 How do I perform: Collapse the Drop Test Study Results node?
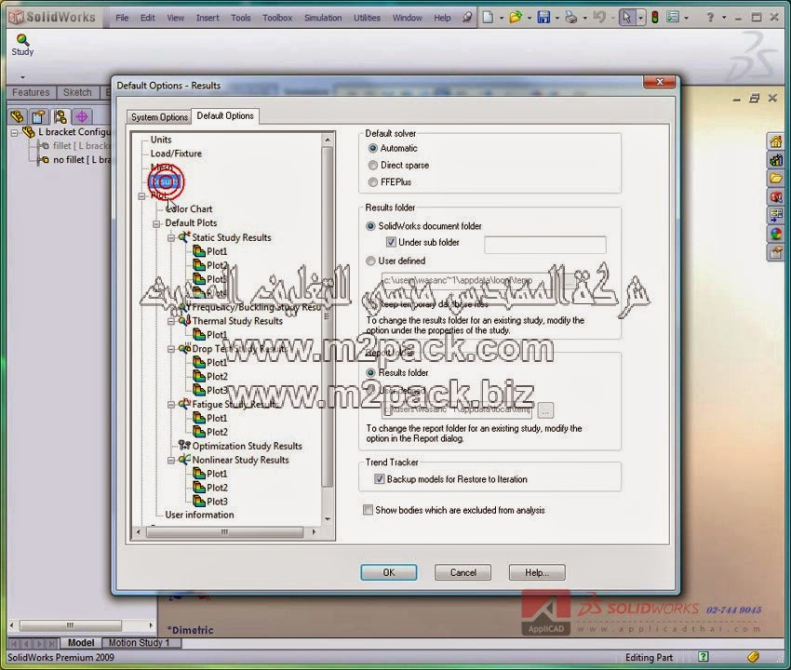pos(171,349)
